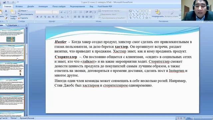Open the line spacing dropdown
The height and width of the screenshot is (120, 213).
(95, 12)
